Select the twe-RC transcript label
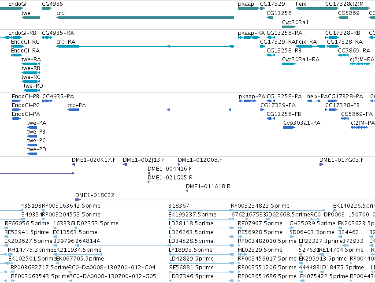Viewport: 375px width, 283px height. tap(31, 77)
